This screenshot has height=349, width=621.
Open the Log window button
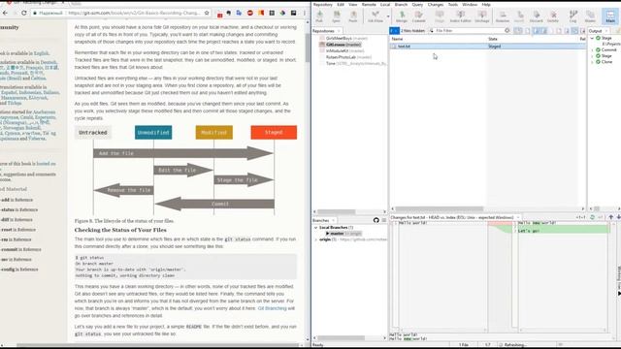pos(573,16)
